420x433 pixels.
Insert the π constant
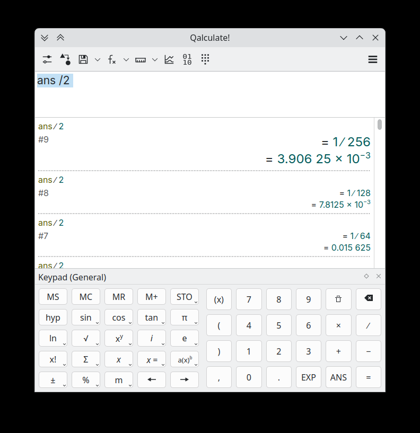pos(185,317)
